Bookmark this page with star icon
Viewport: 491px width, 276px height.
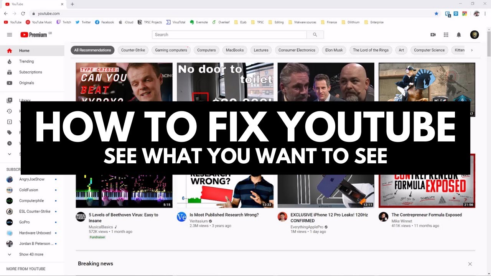[x=436, y=13]
